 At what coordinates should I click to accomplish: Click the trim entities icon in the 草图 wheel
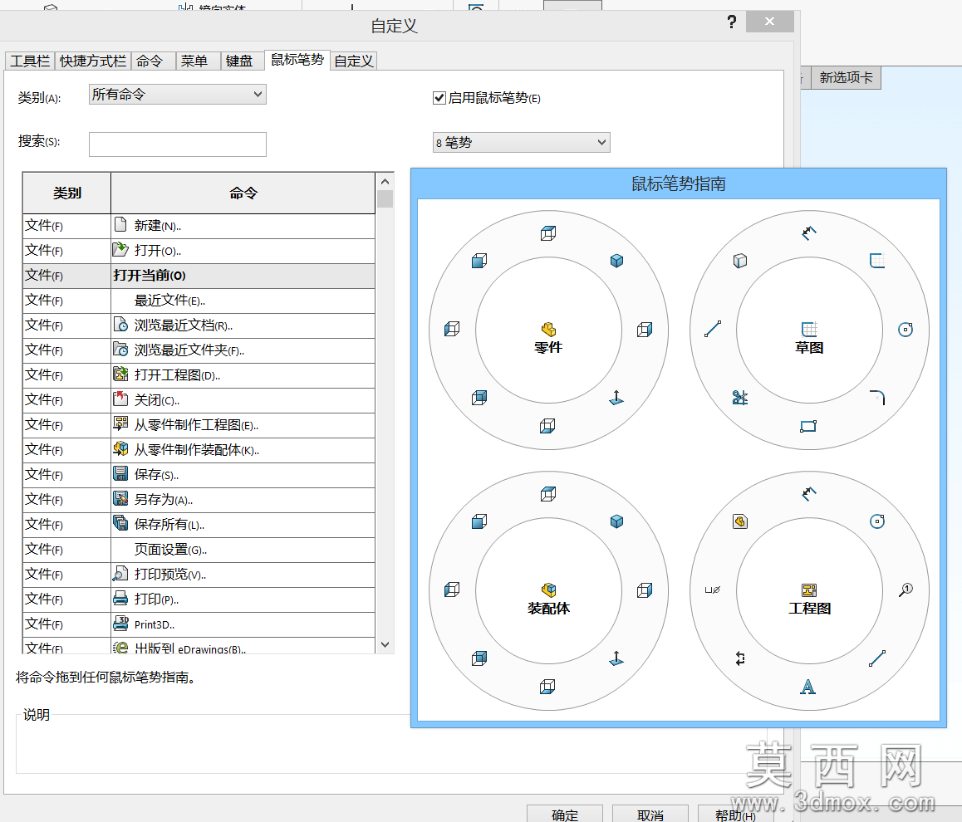coord(740,398)
